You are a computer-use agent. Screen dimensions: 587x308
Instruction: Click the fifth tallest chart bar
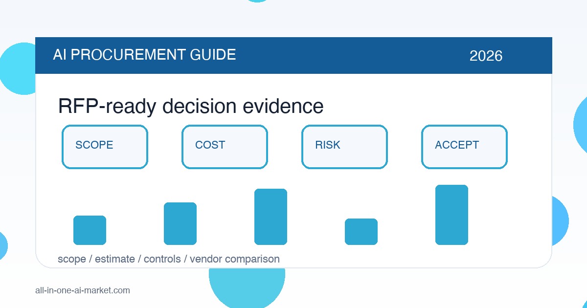tap(452, 215)
